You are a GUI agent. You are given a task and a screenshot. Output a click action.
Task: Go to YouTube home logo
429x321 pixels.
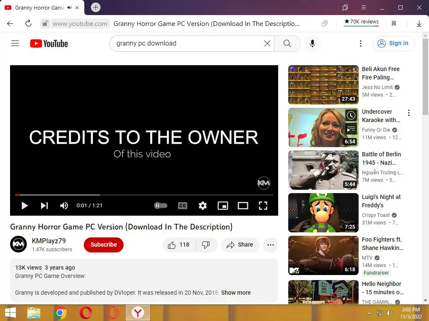(x=49, y=43)
